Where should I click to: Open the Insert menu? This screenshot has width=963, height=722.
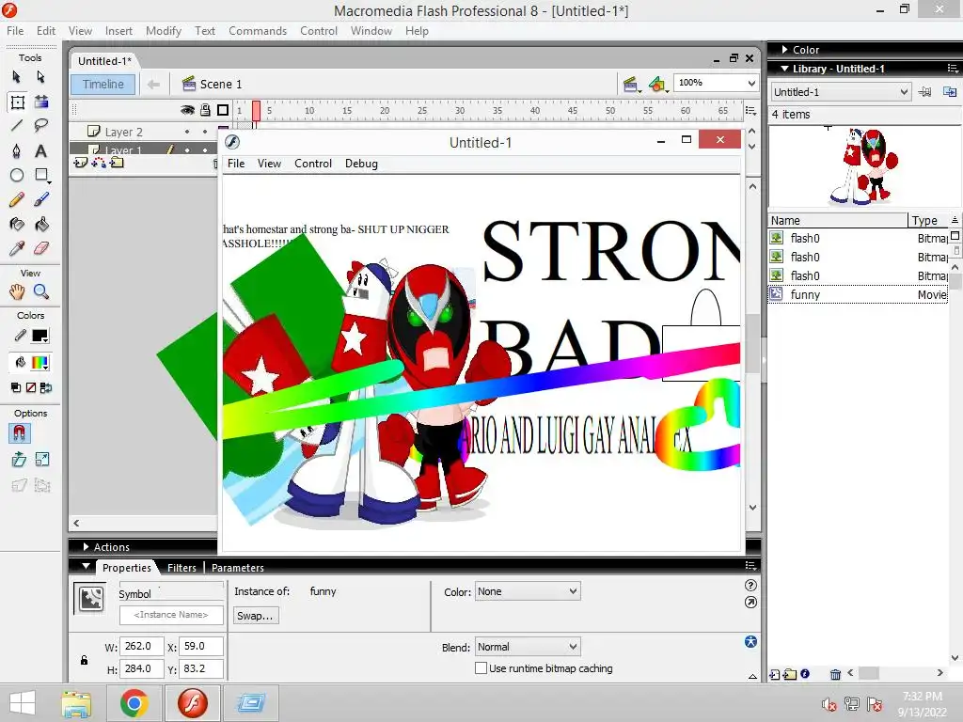pyautogui.click(x=118, y=31)
